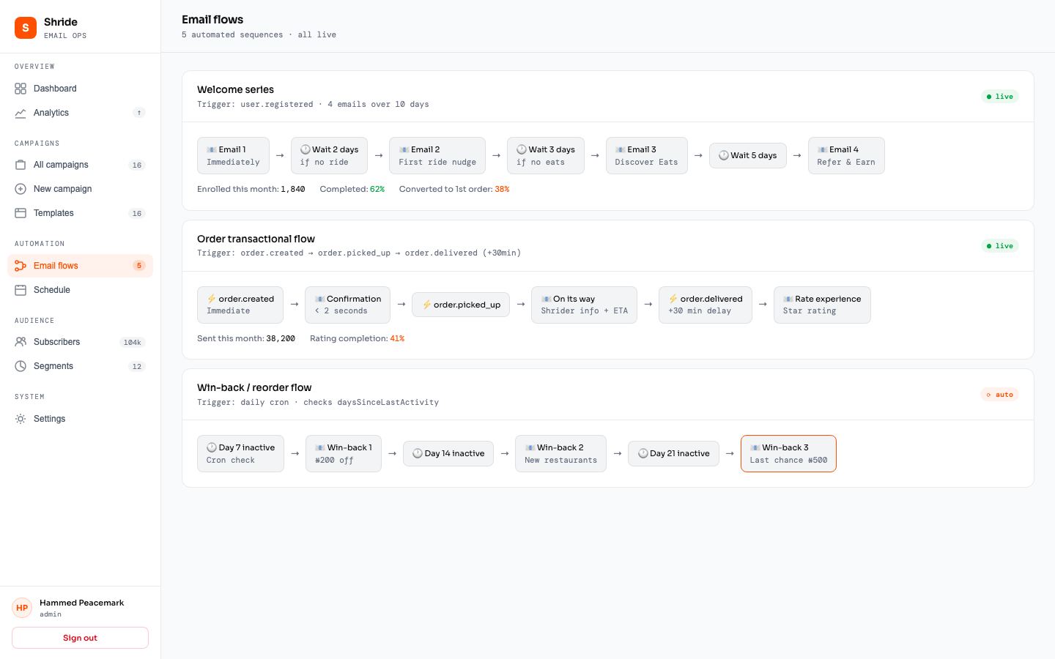Image resolution: width=1055 pixels, height=659 pixels.
Task: Select the Email flows branching icon
Action: [x=21, y=265]
